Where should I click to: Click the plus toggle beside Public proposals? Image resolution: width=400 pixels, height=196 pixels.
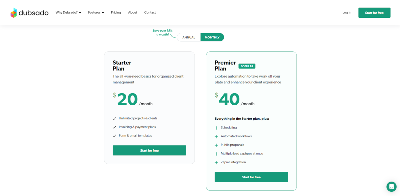(x=216, y=145)
